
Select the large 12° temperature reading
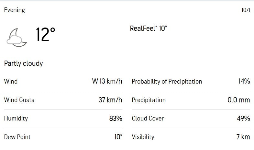pos(45,35)
